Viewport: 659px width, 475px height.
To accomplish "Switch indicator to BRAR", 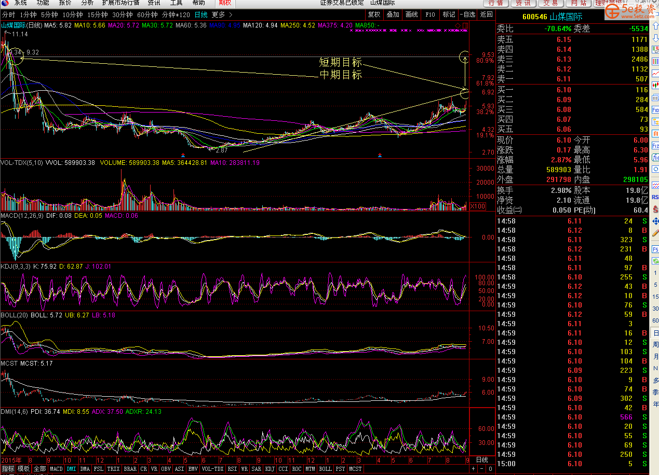I will coord(130,469).
